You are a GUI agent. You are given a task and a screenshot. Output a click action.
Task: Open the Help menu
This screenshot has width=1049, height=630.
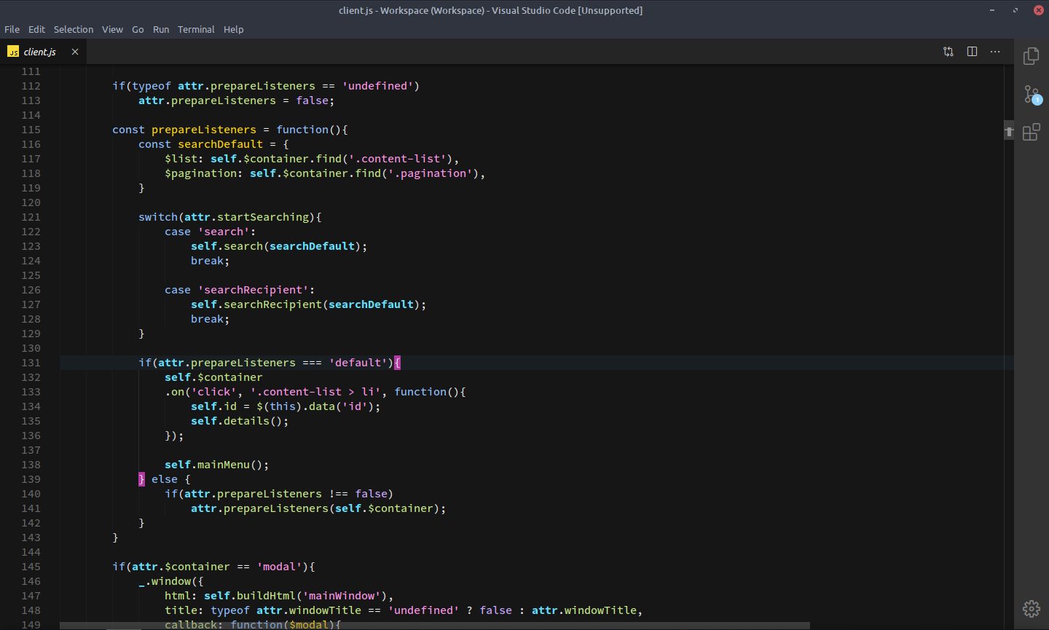pyautogui.click(x=233, y=29)
